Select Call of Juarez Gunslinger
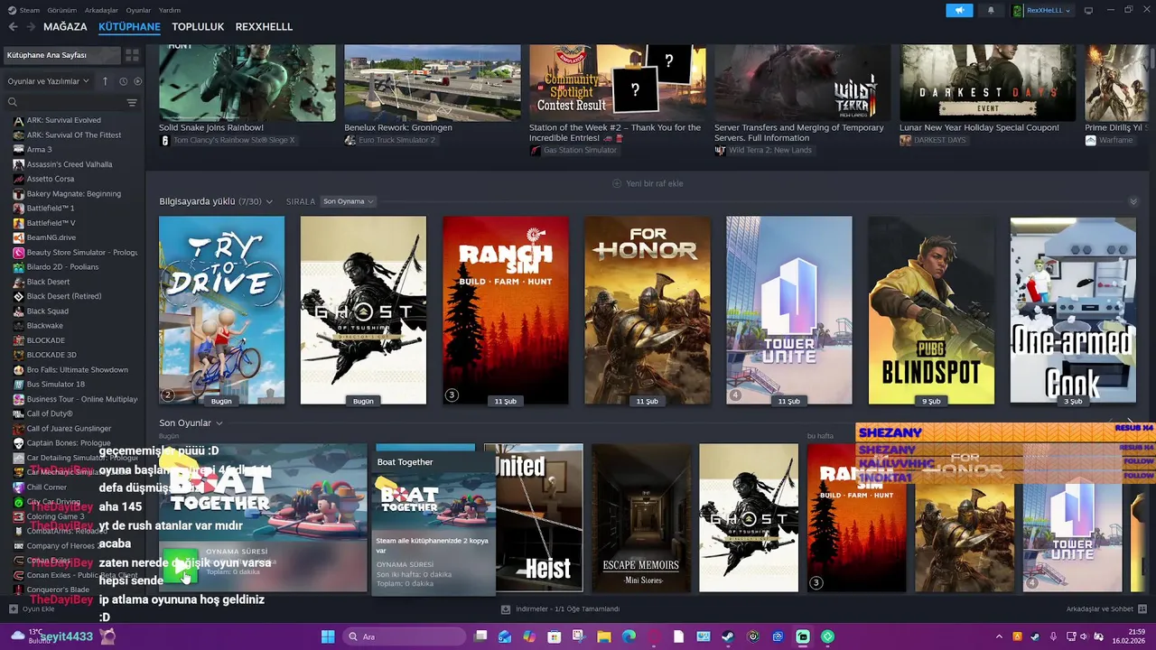Viewport: 1156px width, 650px height. (x=69, y=429)
